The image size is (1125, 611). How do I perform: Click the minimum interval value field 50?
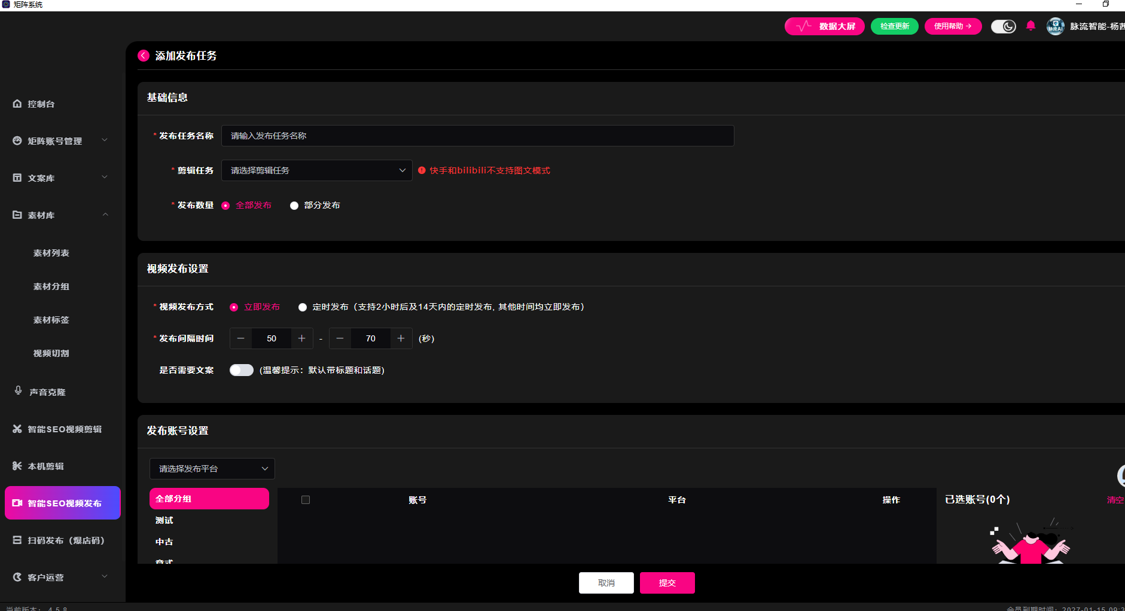[272, 338]
